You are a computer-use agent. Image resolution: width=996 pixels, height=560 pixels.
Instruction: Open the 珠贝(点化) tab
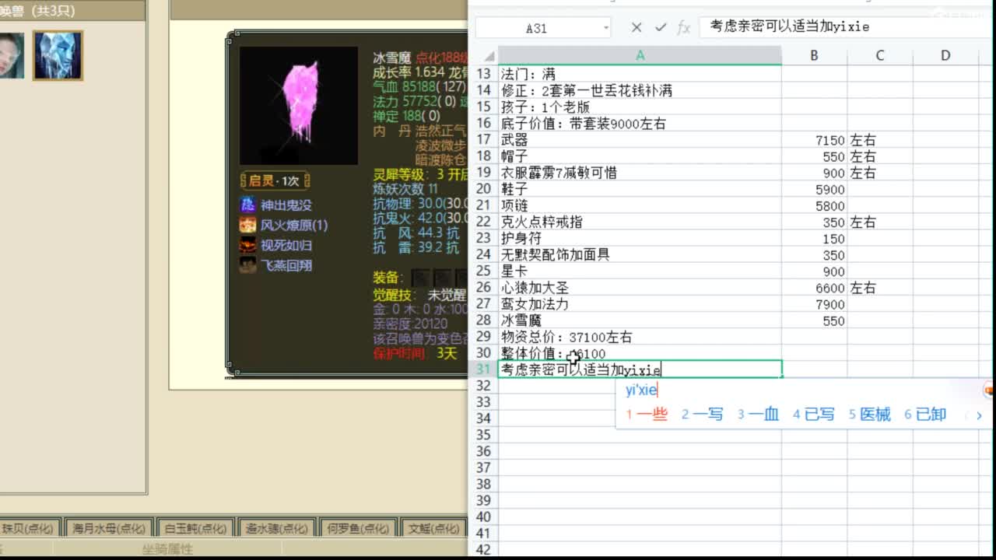[x=29, y=528]
